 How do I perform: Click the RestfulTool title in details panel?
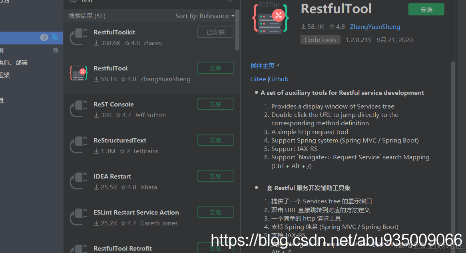tap(336, 9)
